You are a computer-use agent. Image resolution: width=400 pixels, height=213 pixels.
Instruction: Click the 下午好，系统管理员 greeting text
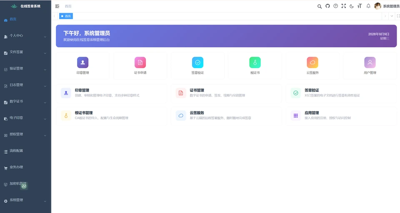pos(87,33)
